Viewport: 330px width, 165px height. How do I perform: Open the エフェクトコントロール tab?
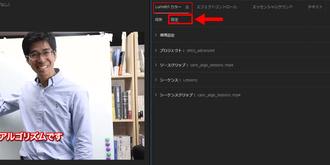(216, 7)
